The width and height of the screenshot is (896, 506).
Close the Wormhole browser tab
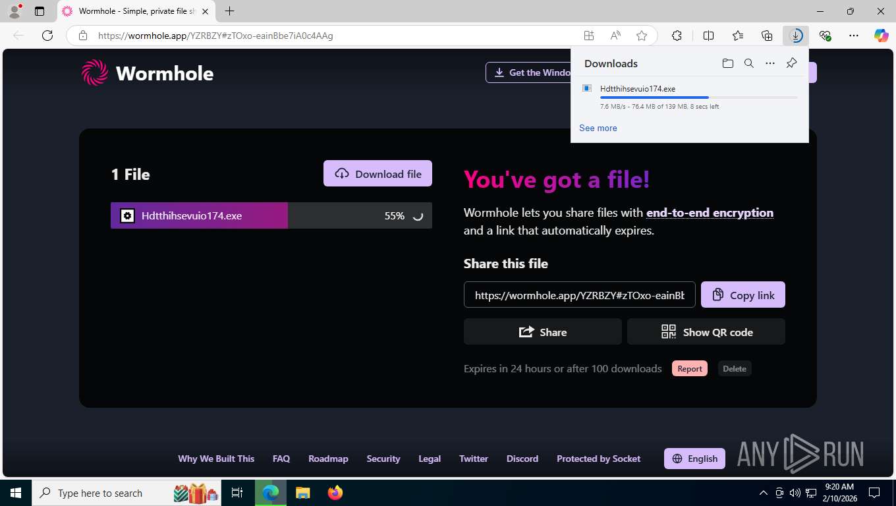click(206, 11)
